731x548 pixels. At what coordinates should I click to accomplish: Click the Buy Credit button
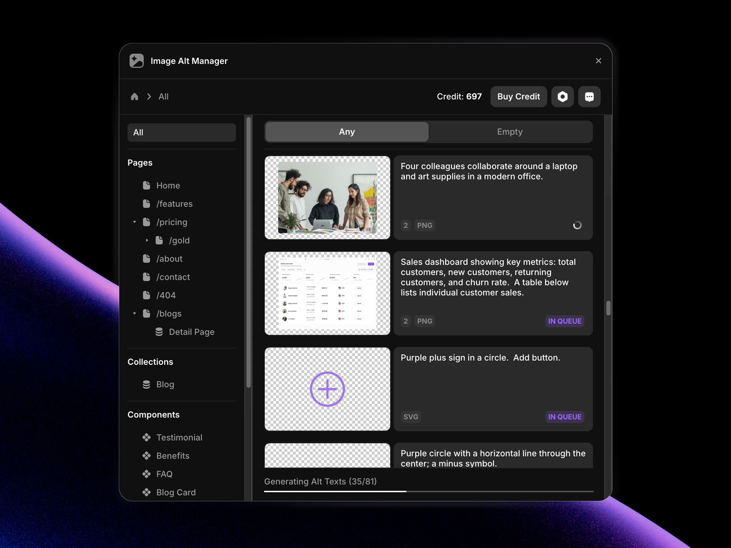click(518, 96)
